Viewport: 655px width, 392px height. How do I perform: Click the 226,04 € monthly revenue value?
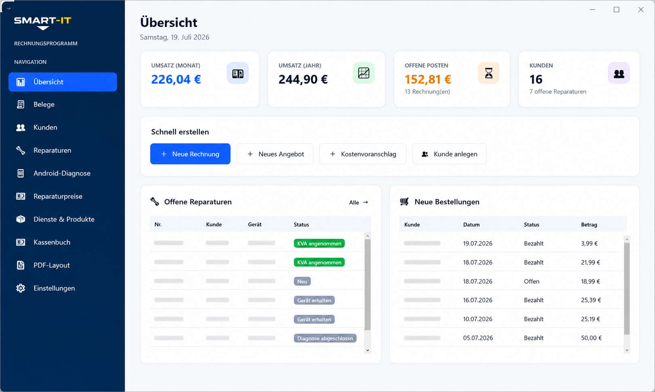click(x=176, y=80)
